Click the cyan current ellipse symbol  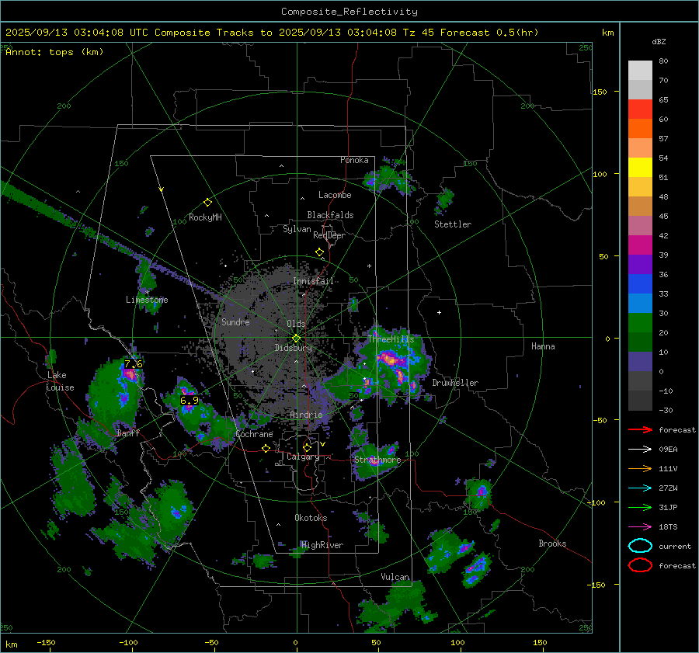pyautogui.click(x=640, y=546)
